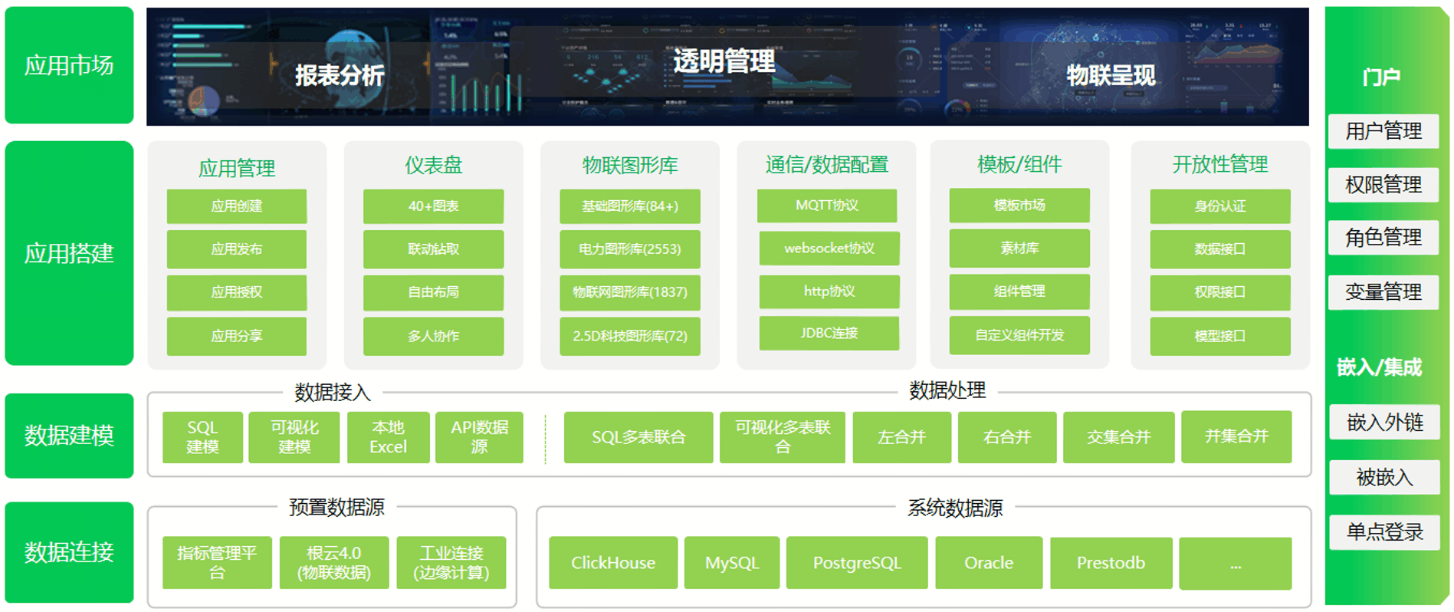Select 电力图形库(2553) block
The width and height of the screenshot is (1454, 612).
[x=629, y=249]
